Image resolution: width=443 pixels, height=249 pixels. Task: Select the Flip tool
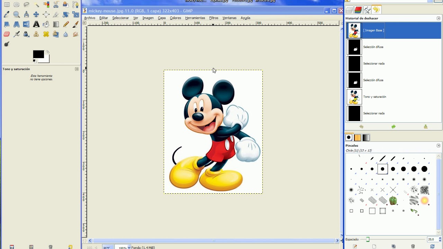[26, 24]
